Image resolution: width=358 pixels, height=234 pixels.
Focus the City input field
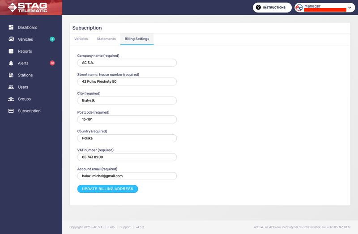pos(127,101)
